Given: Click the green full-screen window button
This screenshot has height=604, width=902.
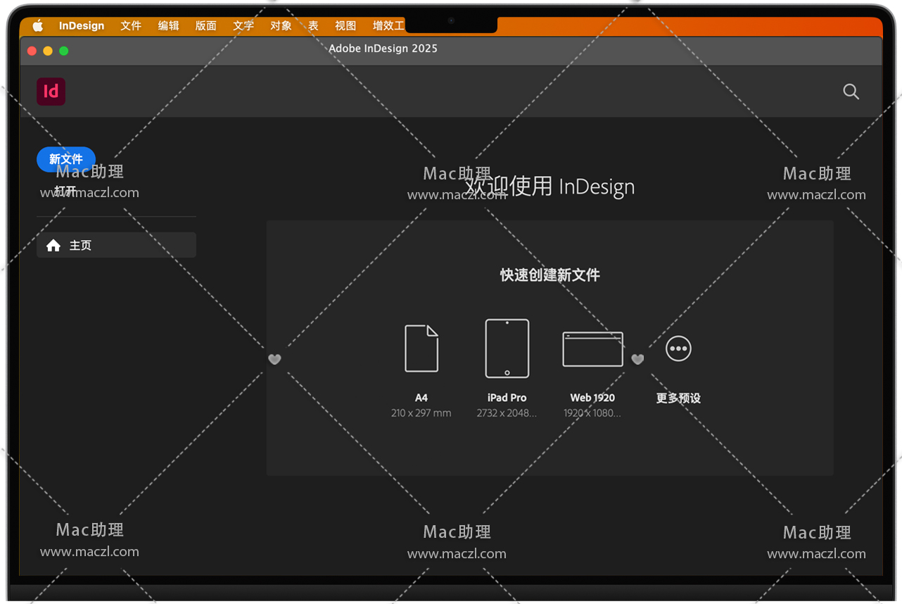Looking at the screenshot, I should pos(64,51).
